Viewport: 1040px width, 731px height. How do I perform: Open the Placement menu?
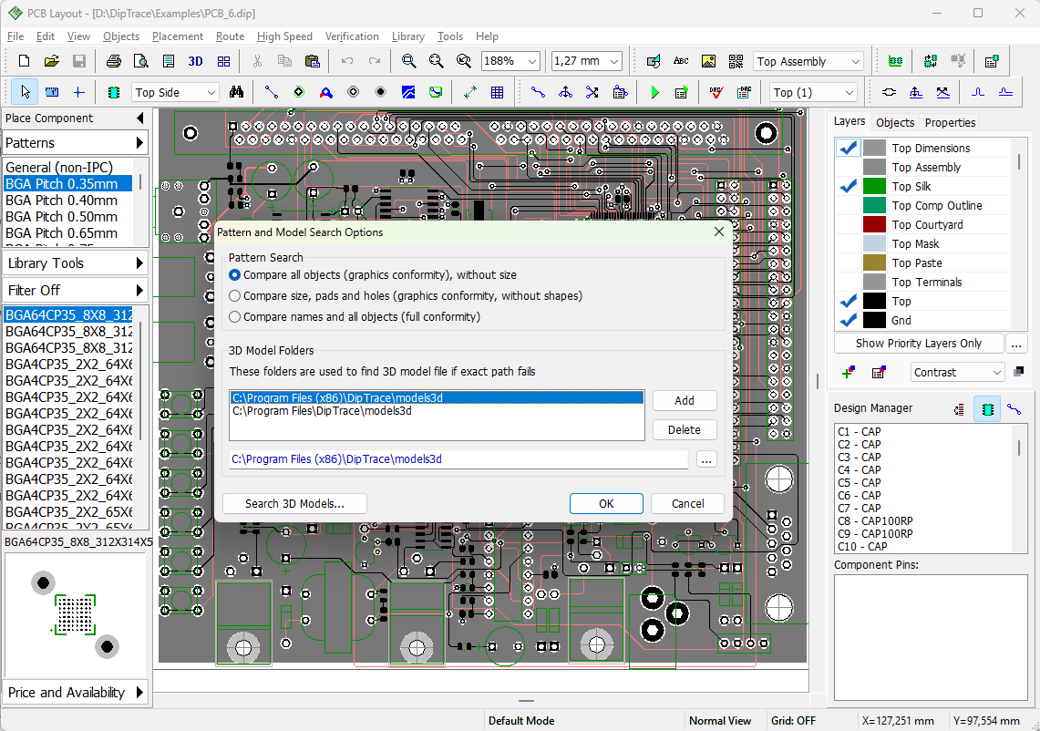[177, 36]
